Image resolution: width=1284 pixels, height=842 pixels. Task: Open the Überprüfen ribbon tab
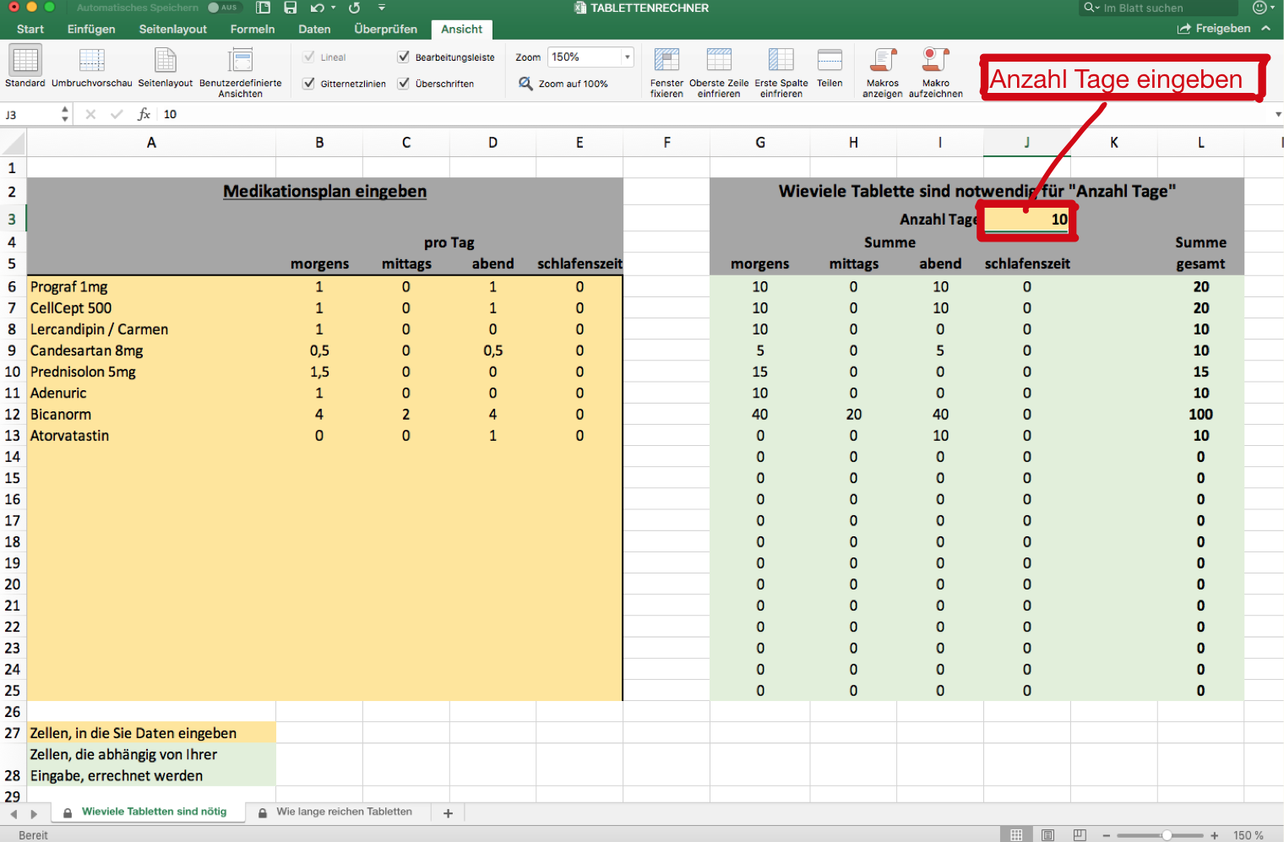click(x=385, y=29)
